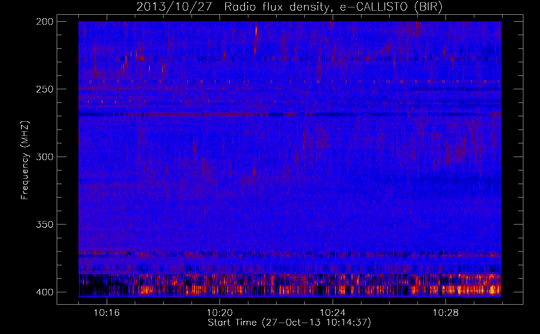The image size is (540, 334).
Task: Click the 10:28 time tick label
Action: pos(446,313)
